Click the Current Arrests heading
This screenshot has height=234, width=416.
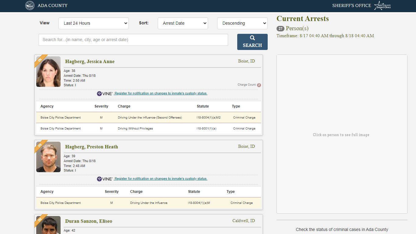click(303, 19)
